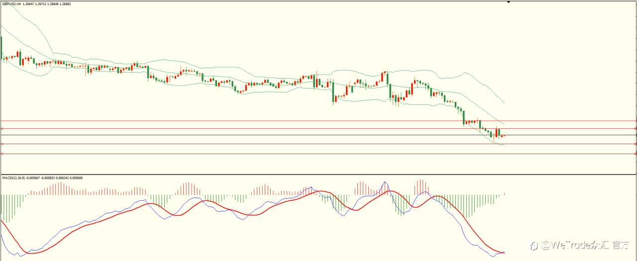Click the separator between price and MACD panes
The height and width of the screenshot is (261, 637).
point(318,174)
